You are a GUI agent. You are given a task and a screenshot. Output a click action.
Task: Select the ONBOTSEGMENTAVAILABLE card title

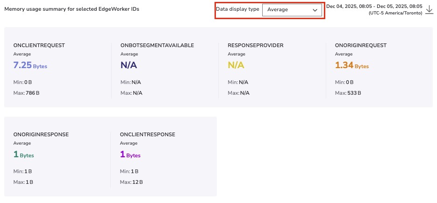pyautogui.click(x=157, y=45)
